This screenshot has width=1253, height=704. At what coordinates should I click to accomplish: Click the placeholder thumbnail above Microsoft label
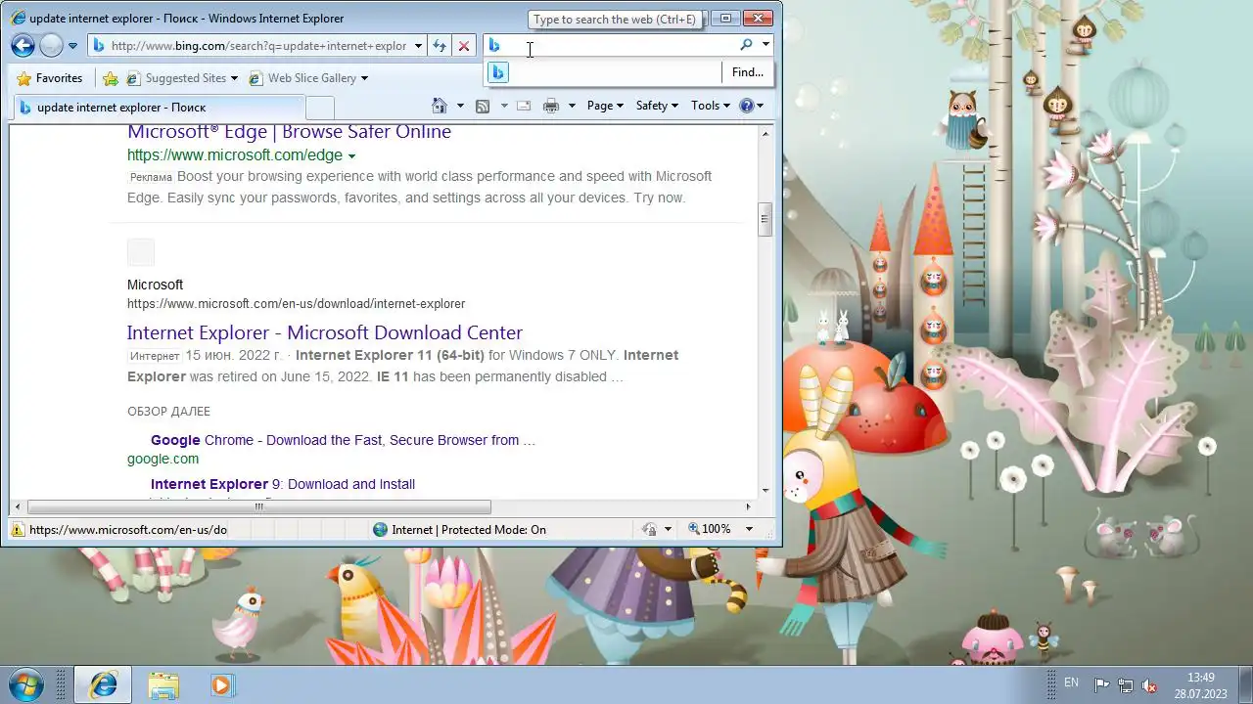coord(141,252)
